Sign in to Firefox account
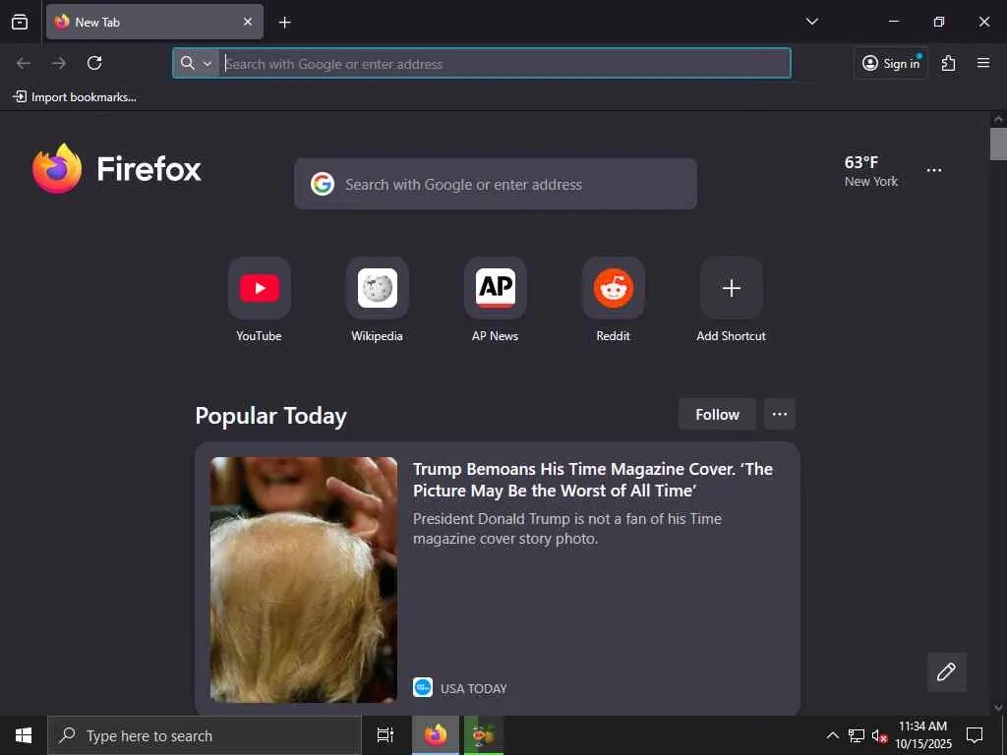This screenshot has width=1007, height=755. [x=891, y=63]
